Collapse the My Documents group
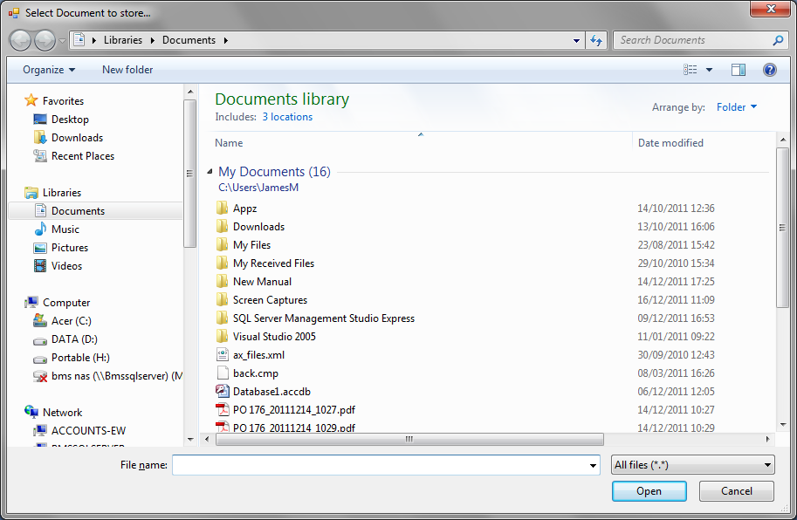This screenshot has width=797, height=520. (x=210, y=173)
